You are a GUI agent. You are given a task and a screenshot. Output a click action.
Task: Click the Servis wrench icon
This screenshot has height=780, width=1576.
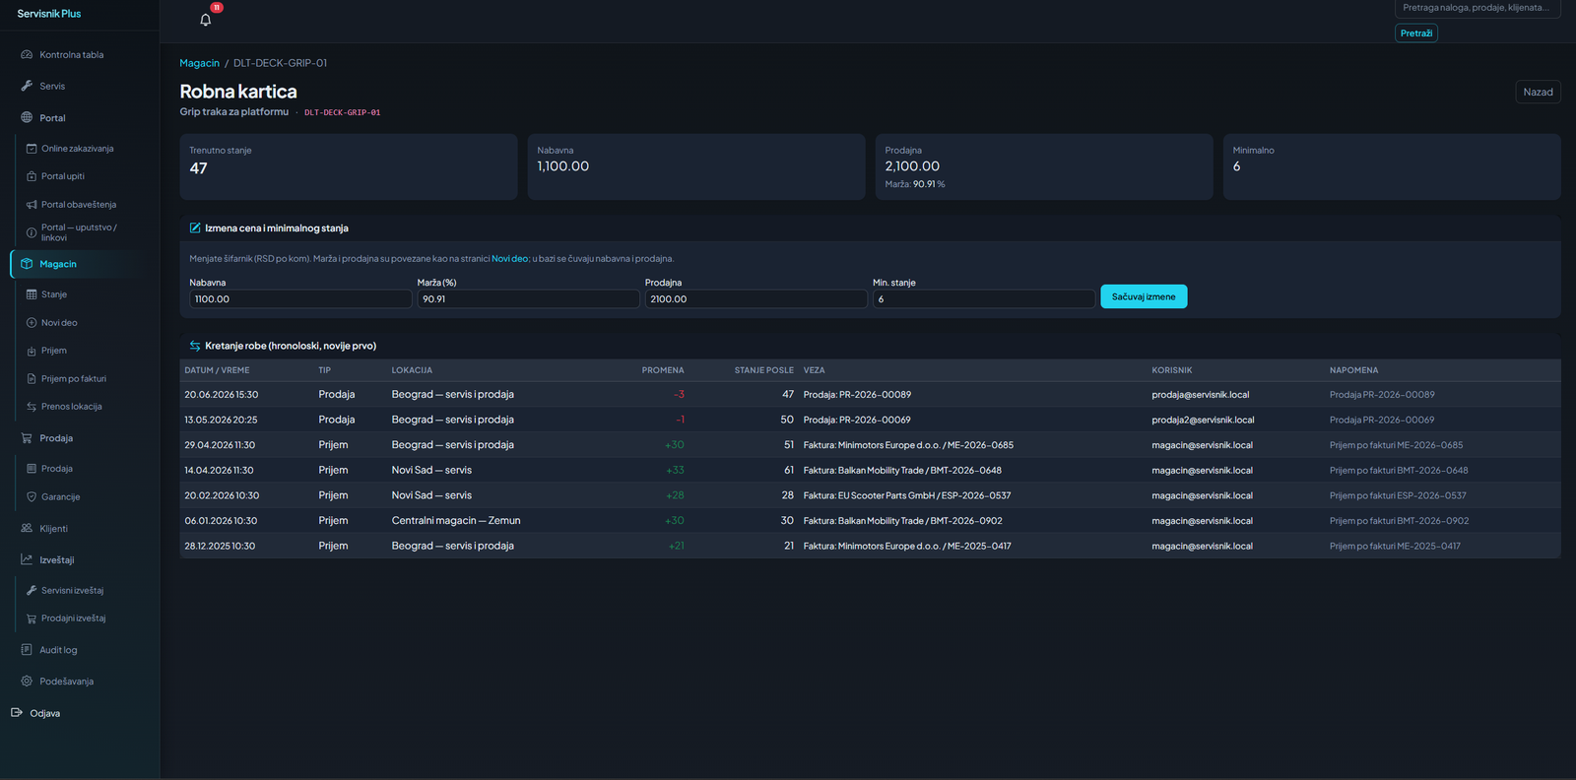tap(27, 87)
